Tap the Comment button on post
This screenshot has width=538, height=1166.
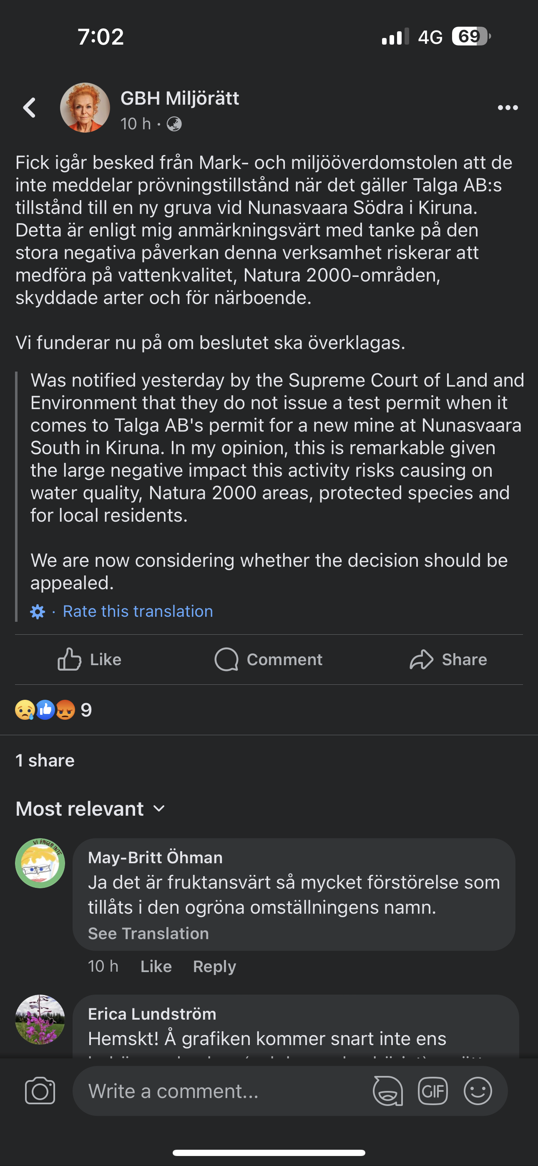pos(269,659)
